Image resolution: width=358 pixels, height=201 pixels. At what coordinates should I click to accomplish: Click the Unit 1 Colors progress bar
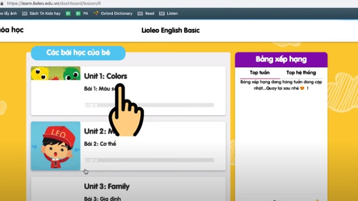tap(149, 105)
